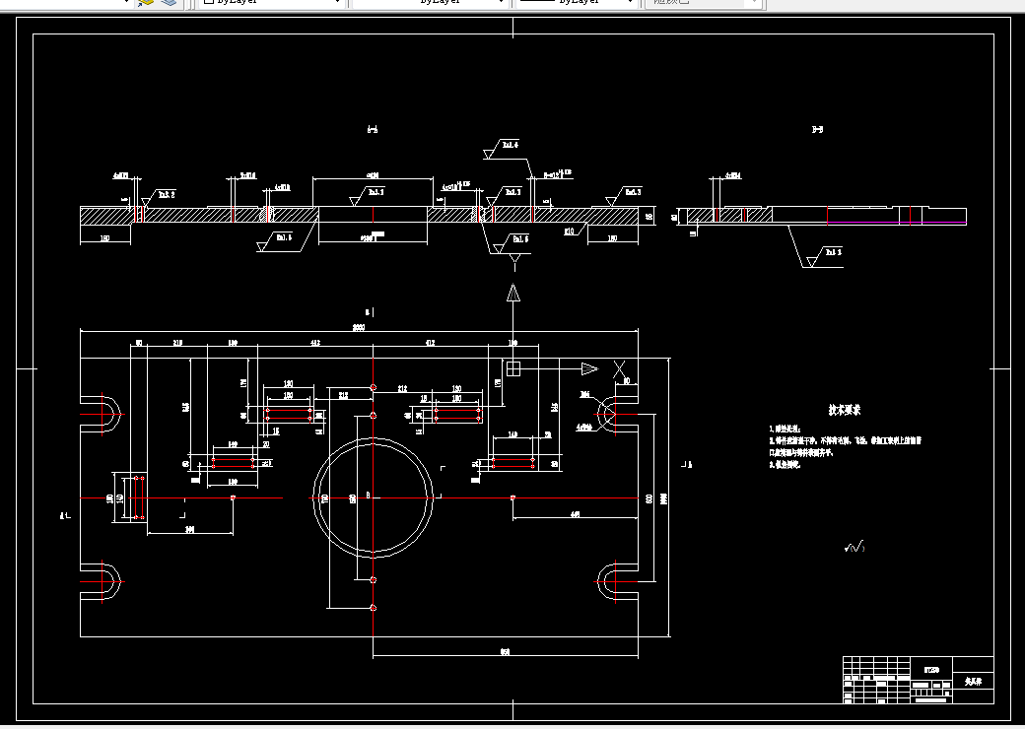
Task: Select the surface roughness symbol below the notes
Action: (x=854, y=547)
